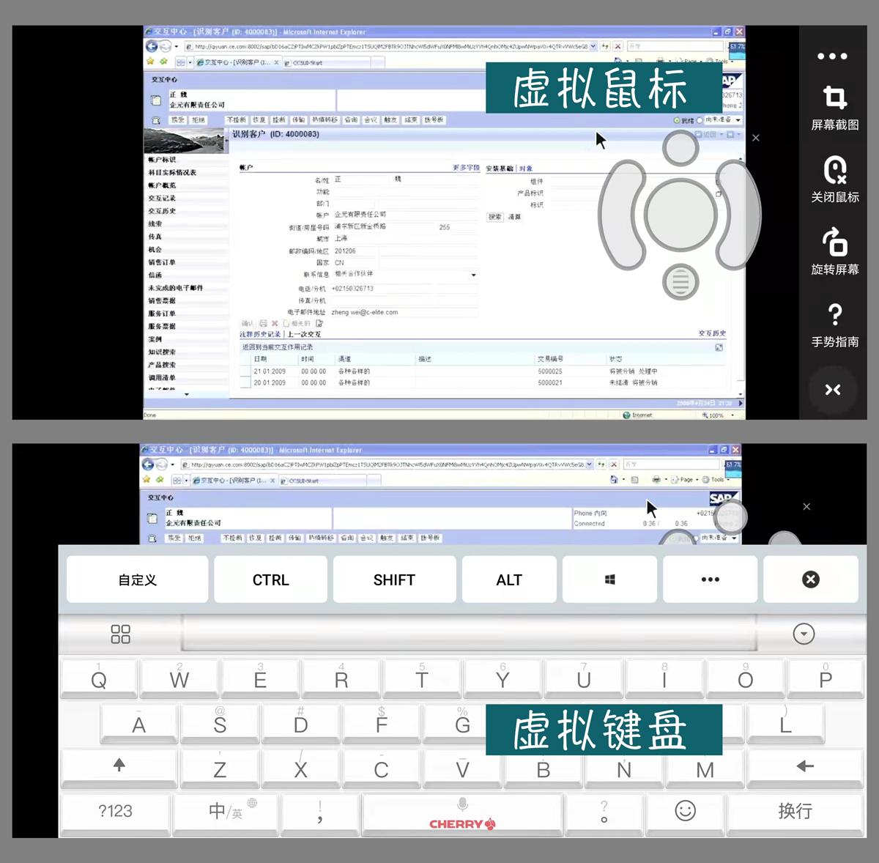Open the three-dot menu above 屏幕截图
Screen dimensions: 879x863
click(833, 56)
